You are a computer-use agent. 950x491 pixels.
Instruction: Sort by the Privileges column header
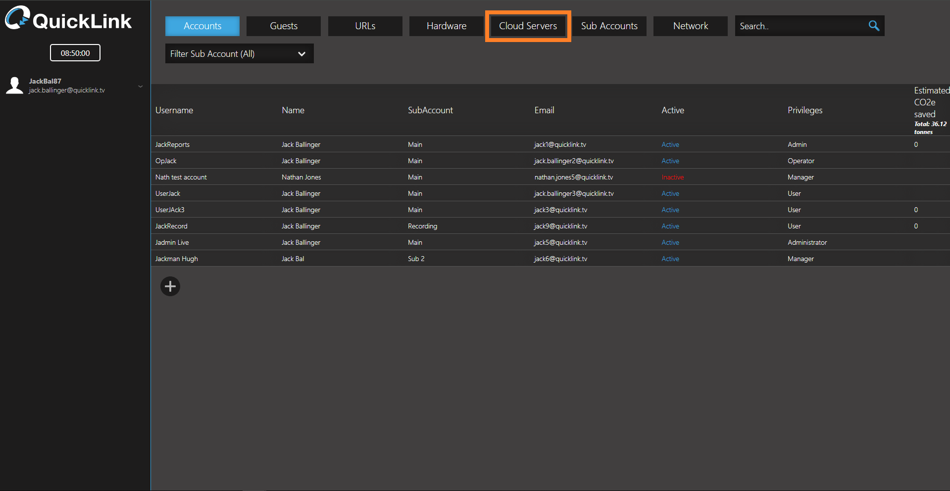805,110
